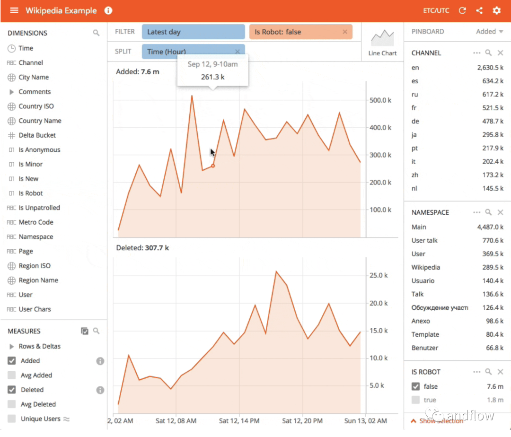This screenshot has width=511, height=437.
Task: Close the Is Robot pinboard tile
Action: pyautogui.click(x=500, y=372)
